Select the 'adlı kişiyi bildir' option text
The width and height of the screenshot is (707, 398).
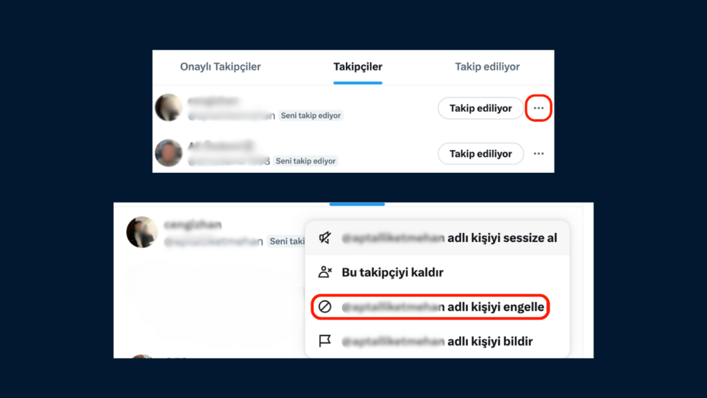pyautogui.click(x=490, y=341)
